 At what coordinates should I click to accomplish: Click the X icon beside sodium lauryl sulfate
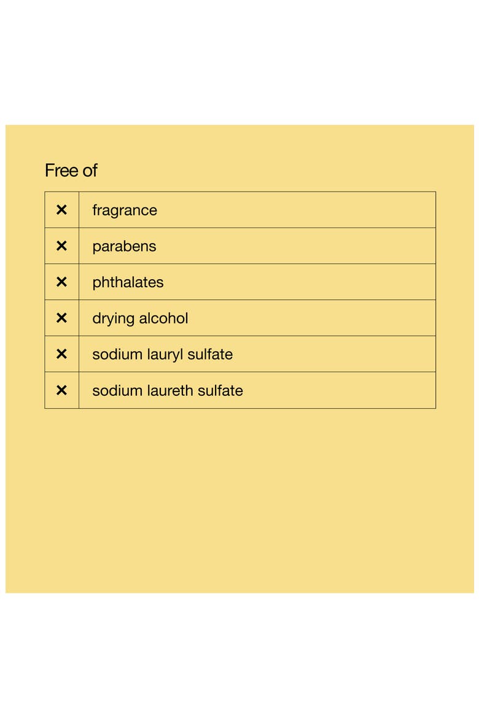(61, 354)
